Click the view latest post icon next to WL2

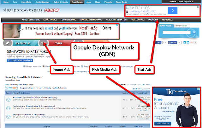coord(146,111)
